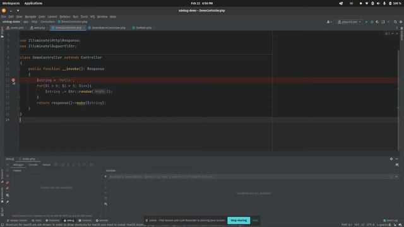Run with coverage icon in toolbar
The width and height of the screenshot is (404, 227).
377,22
